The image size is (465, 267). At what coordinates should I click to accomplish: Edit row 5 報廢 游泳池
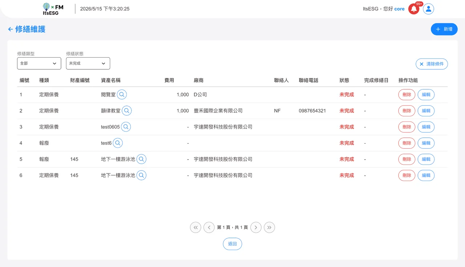[426, 159]
